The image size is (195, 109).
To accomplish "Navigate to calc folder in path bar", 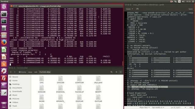I will (36, 72).
